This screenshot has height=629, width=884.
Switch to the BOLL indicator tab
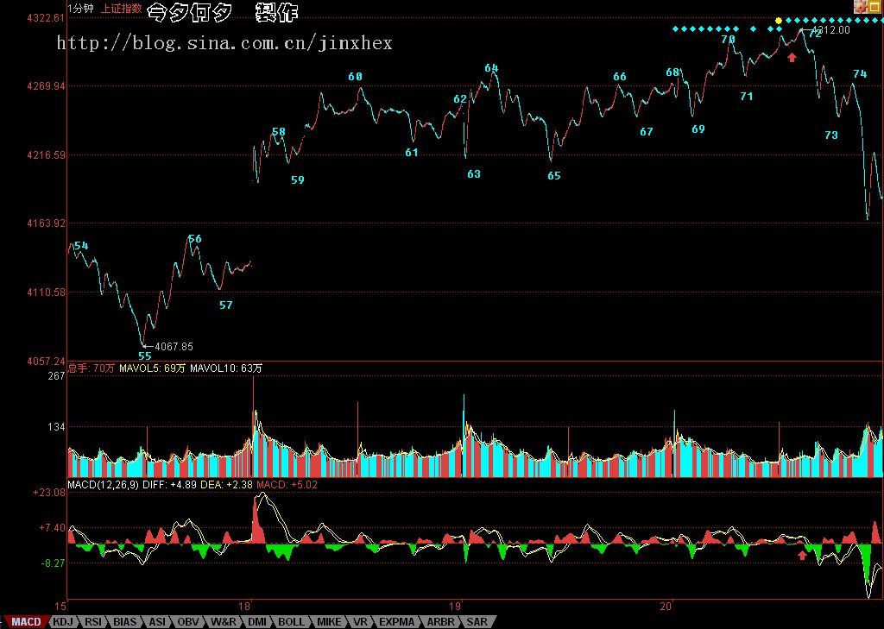click(x=291, y=621)
